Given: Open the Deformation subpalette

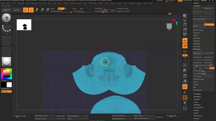Looking at the screenshot, I should pos(198,116).
